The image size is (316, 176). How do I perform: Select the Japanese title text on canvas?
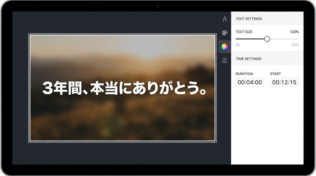pyautogui.click(x=124, y=88)
